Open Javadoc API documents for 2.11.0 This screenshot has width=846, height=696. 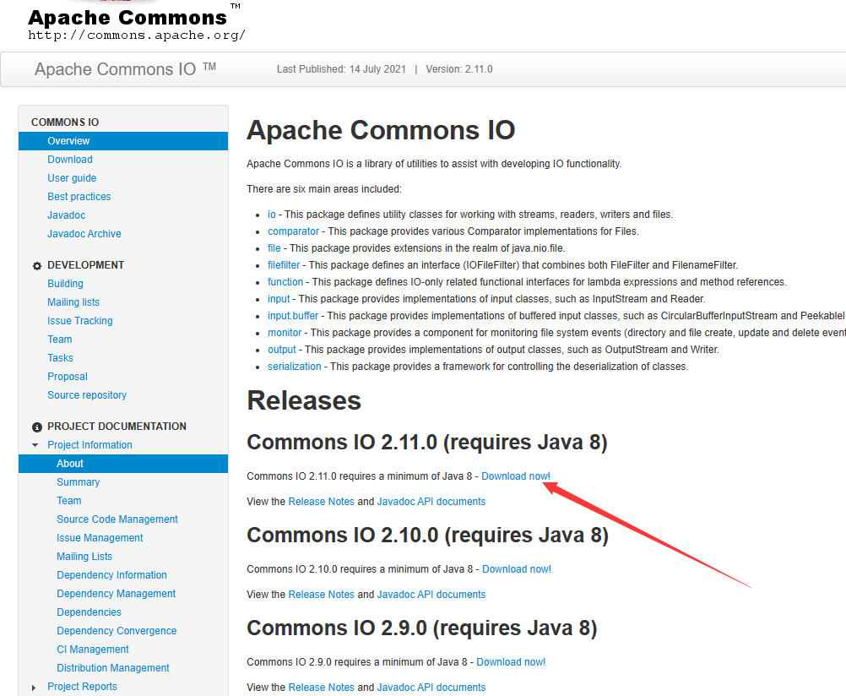click(x=431, y=502)
